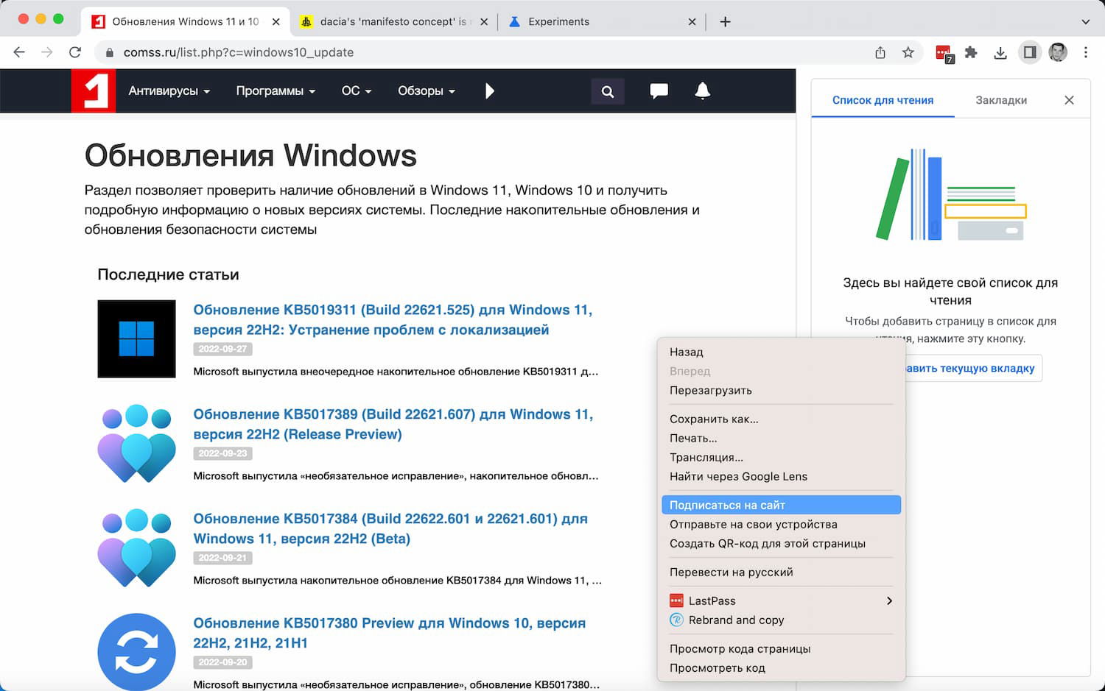1105x691 pixels.
Task: Click the date label 2022-09-21
Action: pos(222,558)
